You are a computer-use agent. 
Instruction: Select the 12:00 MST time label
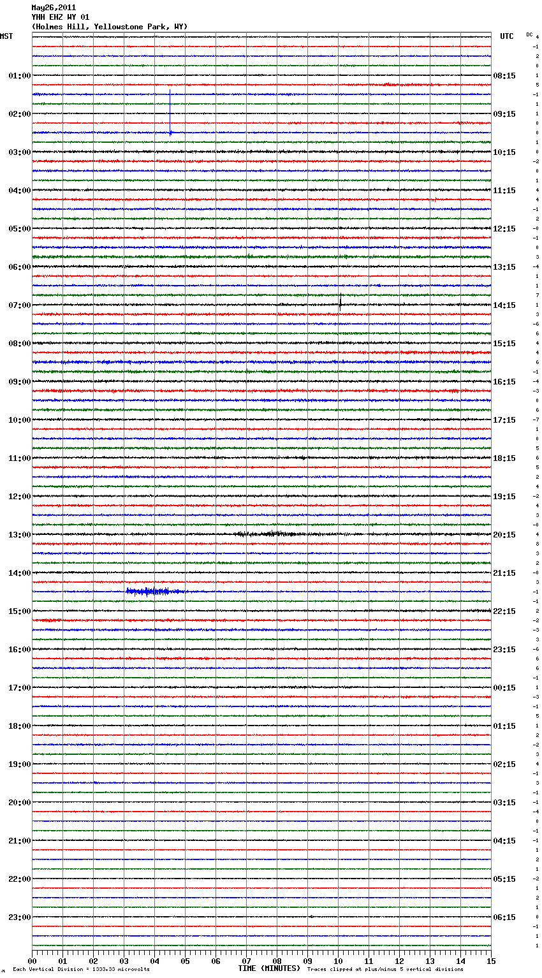click(20, 497)
